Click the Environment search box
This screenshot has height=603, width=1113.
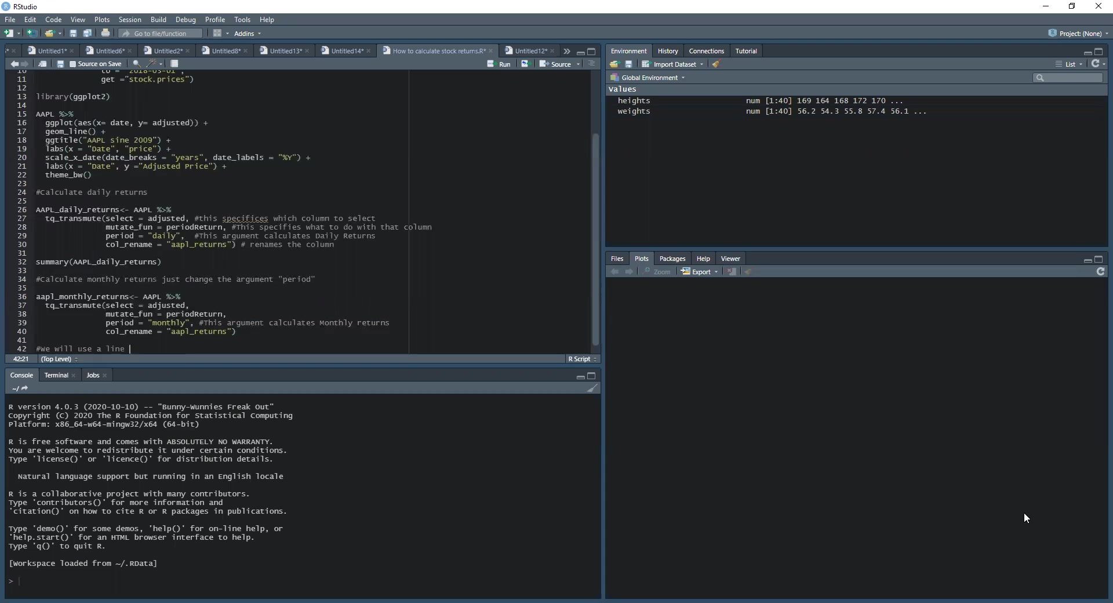[1068, 78]
